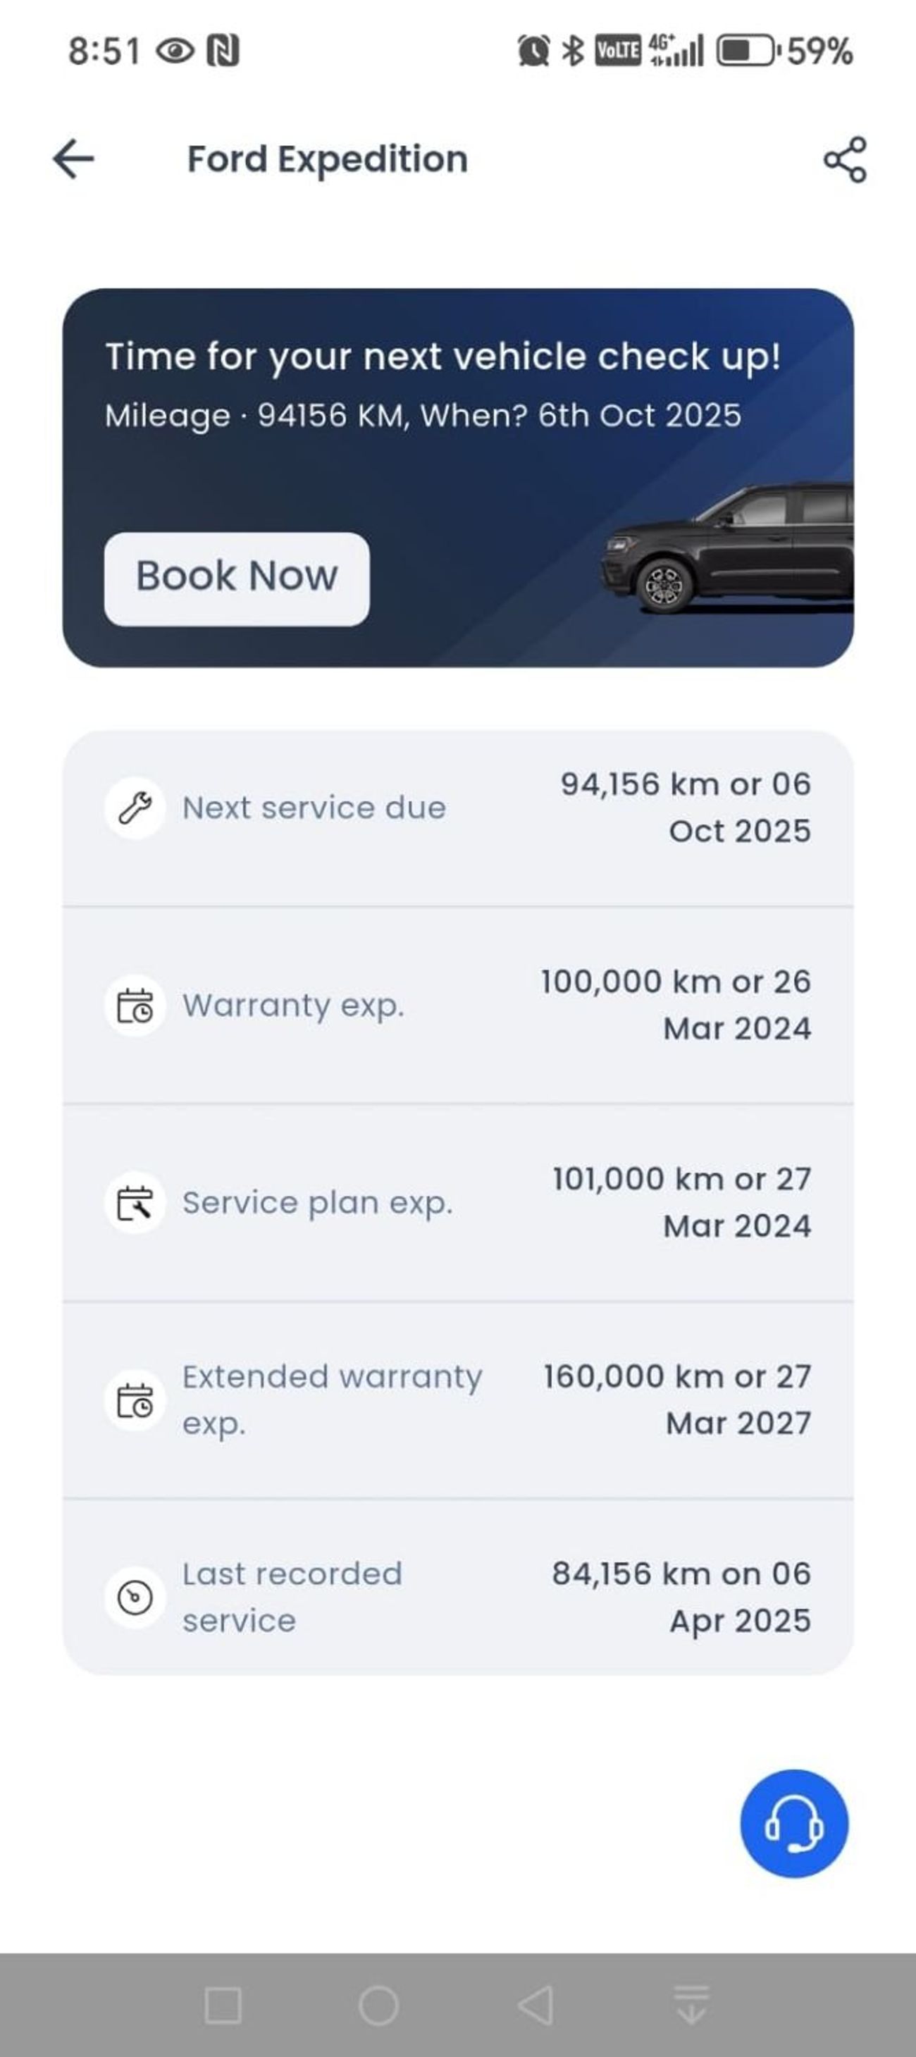Tap the back arrow icon

(73, 159)
